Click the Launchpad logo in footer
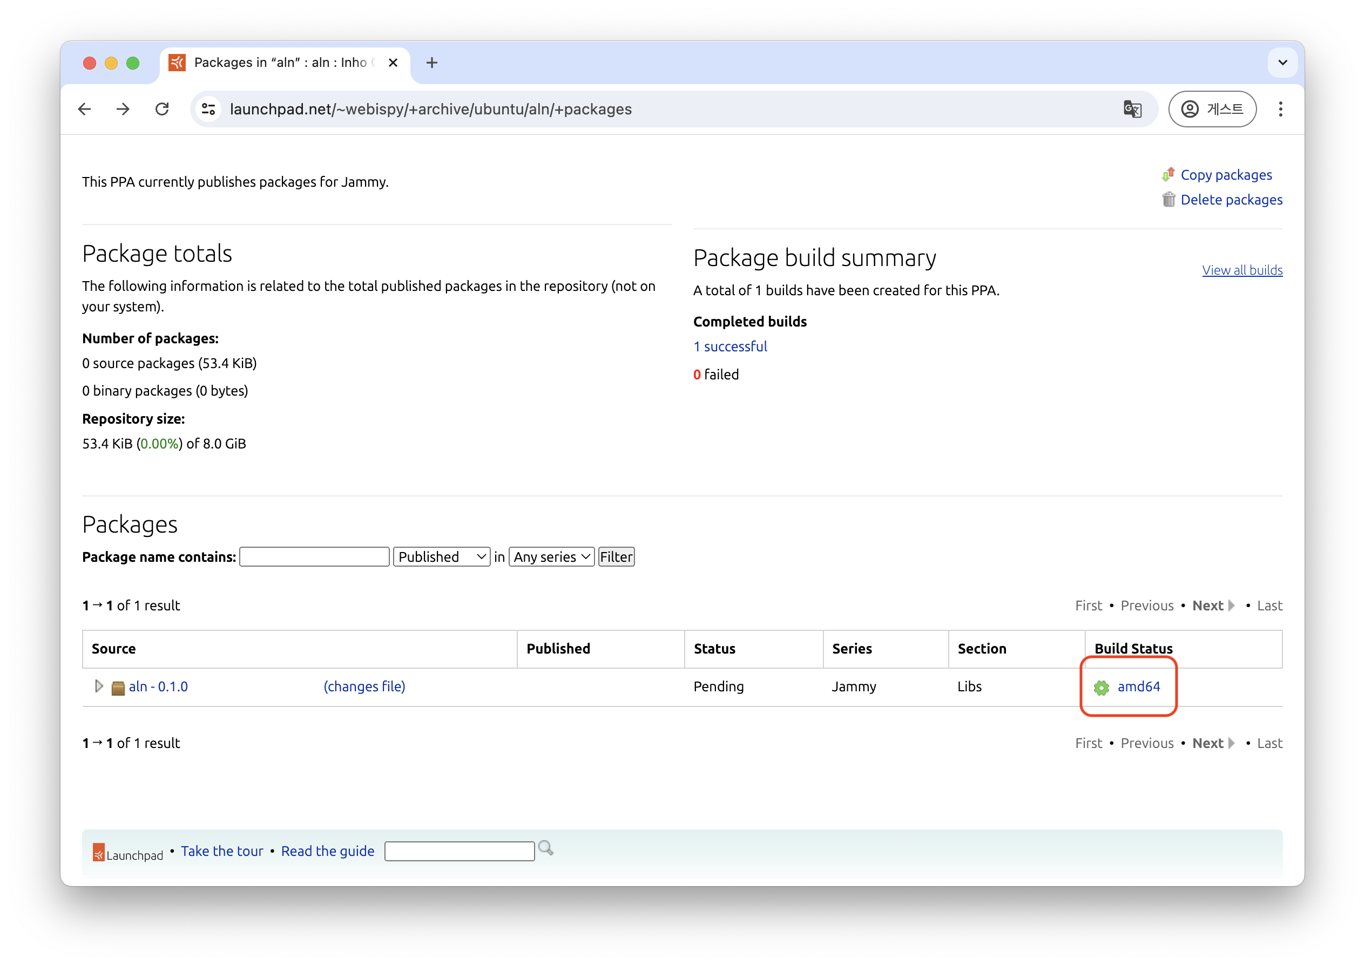 [128, 852]
